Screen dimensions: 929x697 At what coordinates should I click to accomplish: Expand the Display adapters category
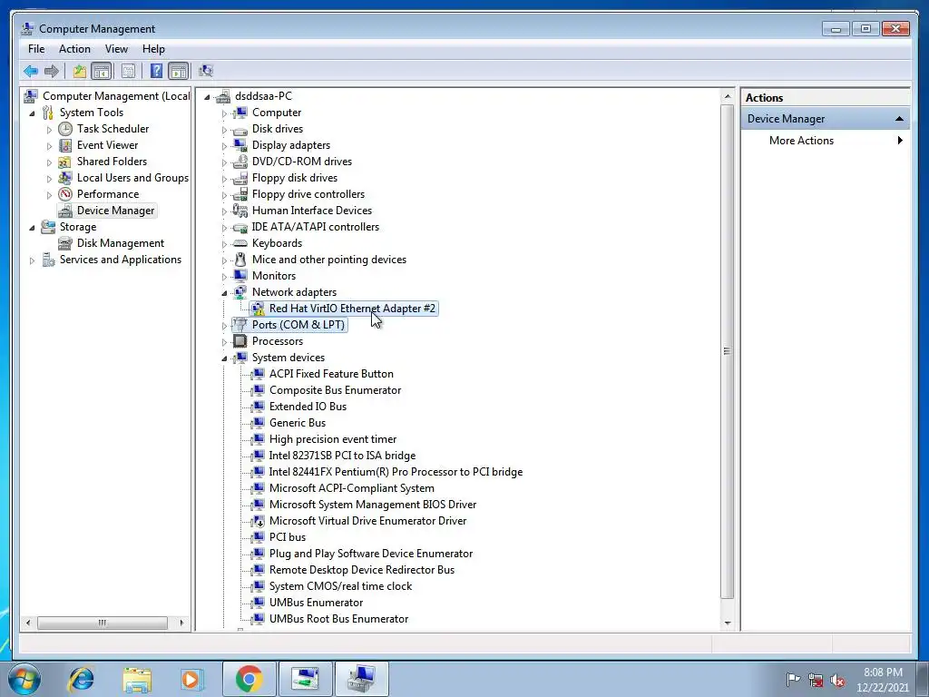pos(224,146)
